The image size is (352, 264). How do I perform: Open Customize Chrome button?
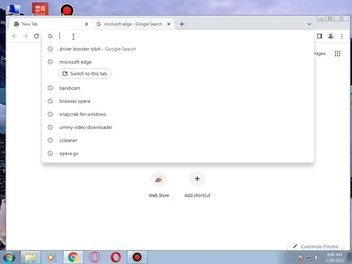coord(316,246)
